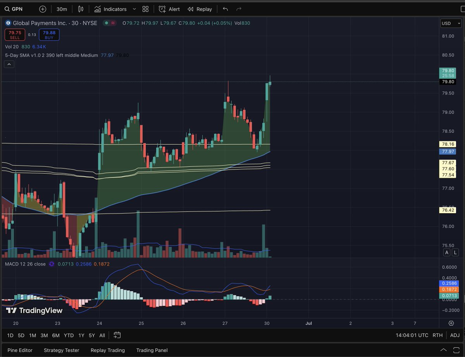Image resolution: width=465 pixels, height=357 pixels.
Task: Click the 0.0713 histogram axis label
Action: pos(449,296)
